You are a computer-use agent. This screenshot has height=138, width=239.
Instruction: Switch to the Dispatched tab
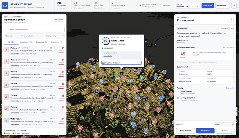[x=42, y=42]
